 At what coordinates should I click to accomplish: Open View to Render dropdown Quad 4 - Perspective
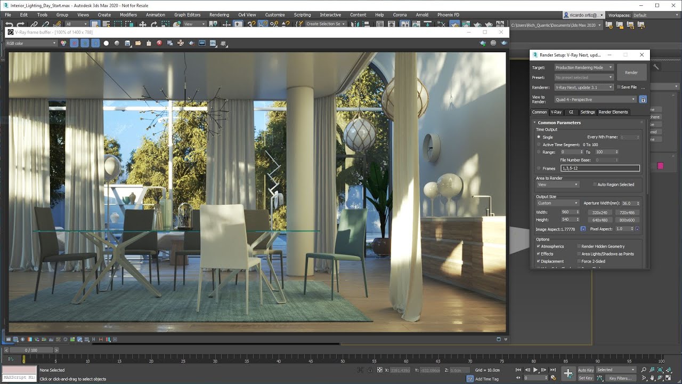[x=595, y=99]
